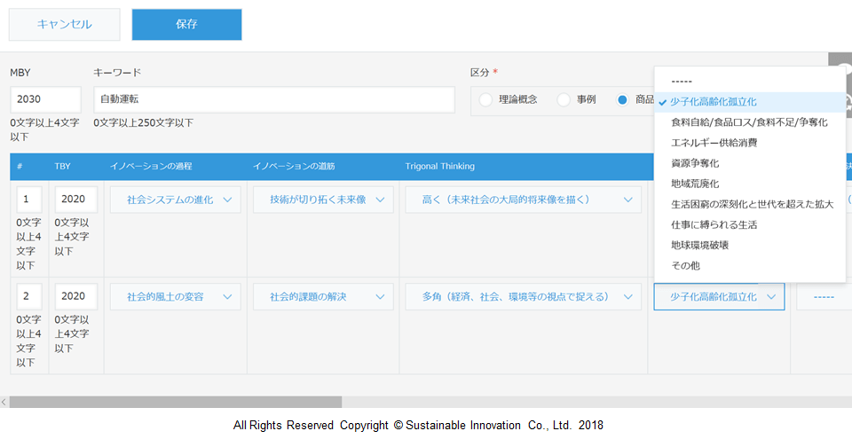Choose エネルギー供給消費 option

tap(714, 143)
